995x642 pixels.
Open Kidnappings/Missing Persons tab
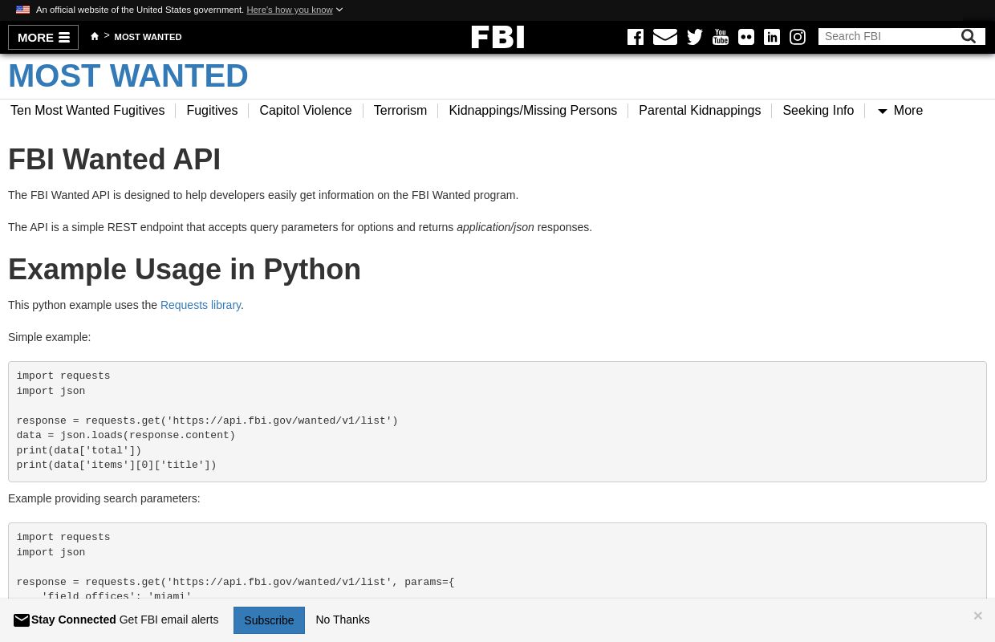[533, 111]
